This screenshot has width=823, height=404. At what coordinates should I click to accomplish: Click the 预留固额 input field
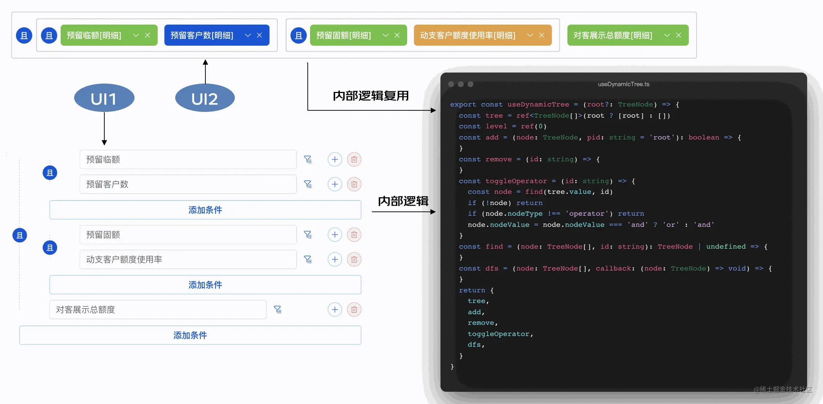188,235
